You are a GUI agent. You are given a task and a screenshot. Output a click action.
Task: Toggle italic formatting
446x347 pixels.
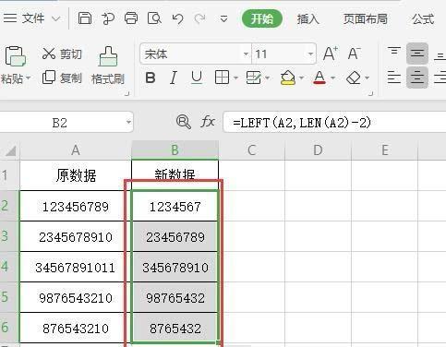[174, 78]
